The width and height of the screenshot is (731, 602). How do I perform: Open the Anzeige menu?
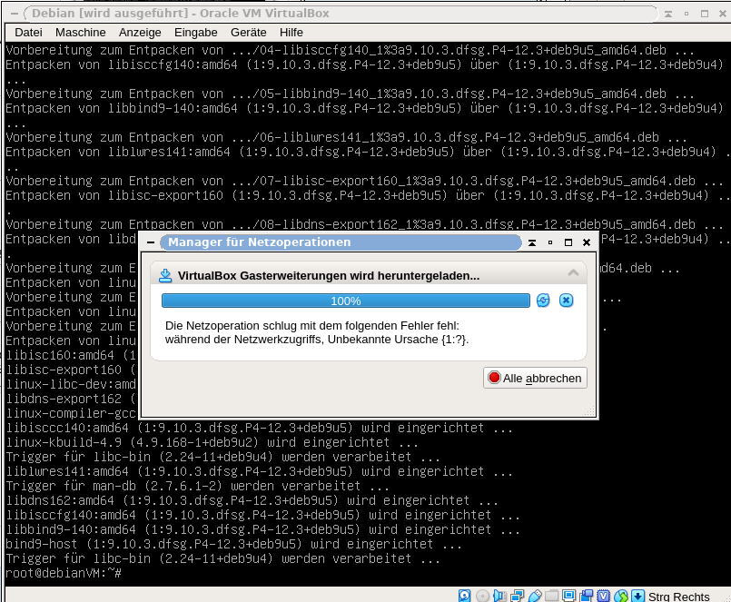pos(140,32)
